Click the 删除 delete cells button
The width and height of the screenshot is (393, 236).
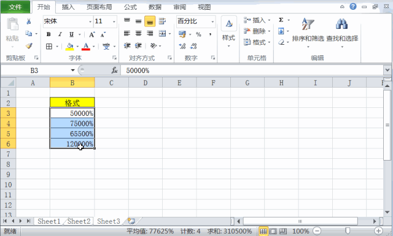tap(257, 31)
